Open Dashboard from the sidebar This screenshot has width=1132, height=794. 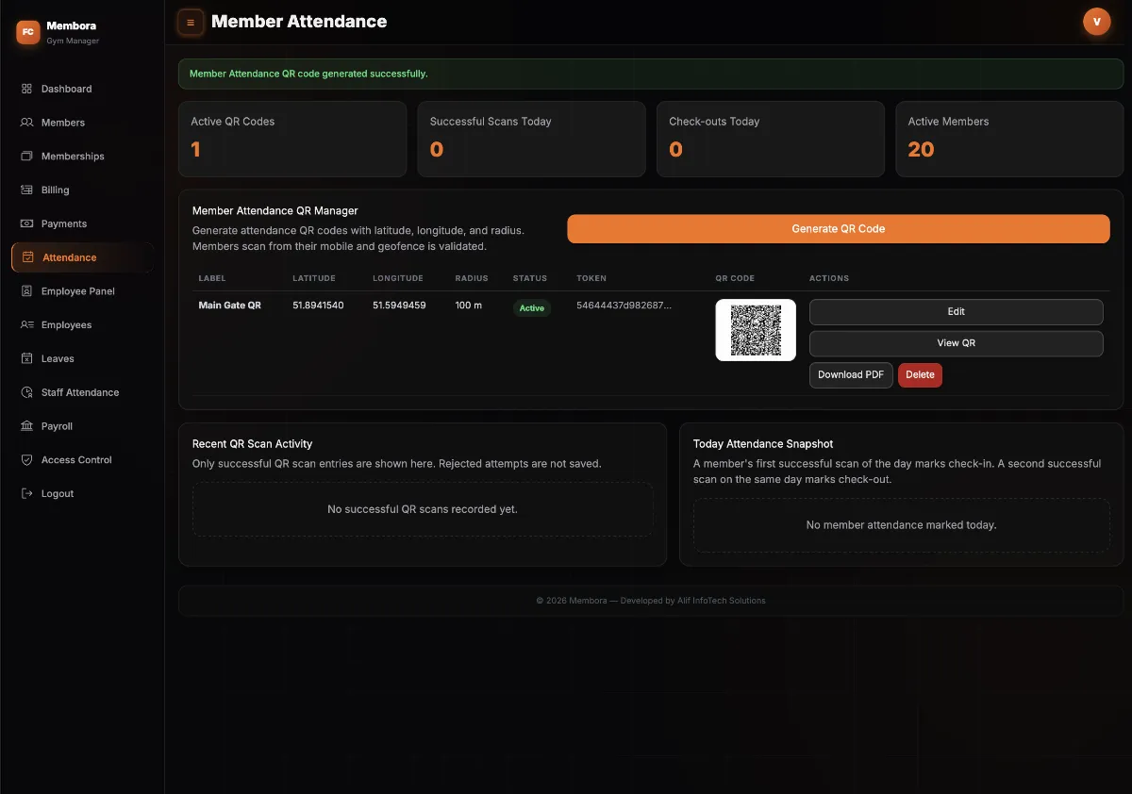82,89
